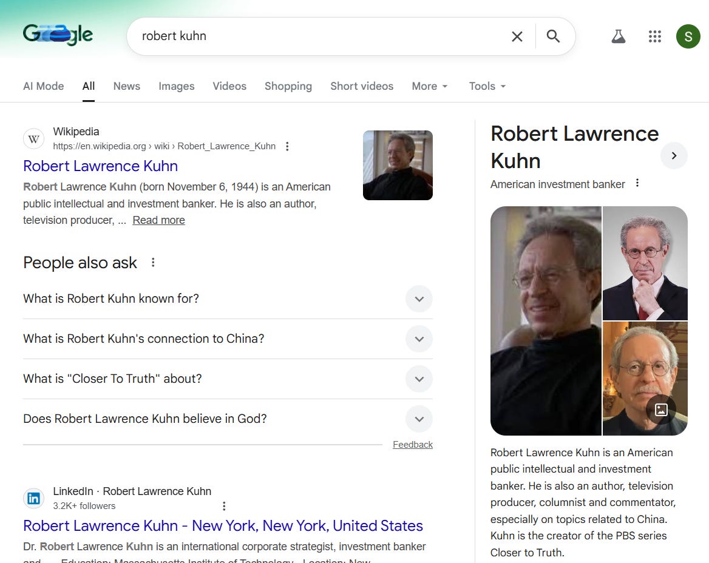The height and width of the screenshot is (563, 709).
Task: Click the more images icon on photo
Action: pos(661,410)
